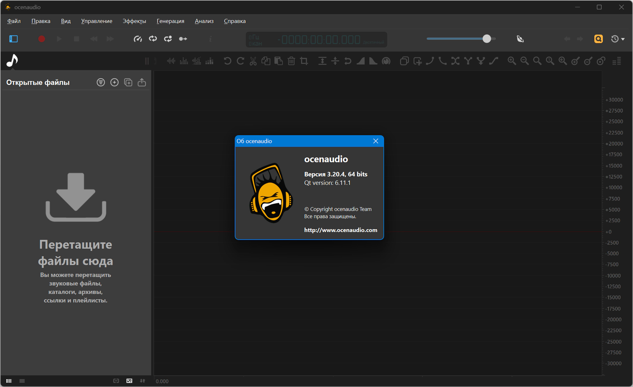Click the Stop playback button
The width and height of the screenshot is (633, 387).
point(76,39)
